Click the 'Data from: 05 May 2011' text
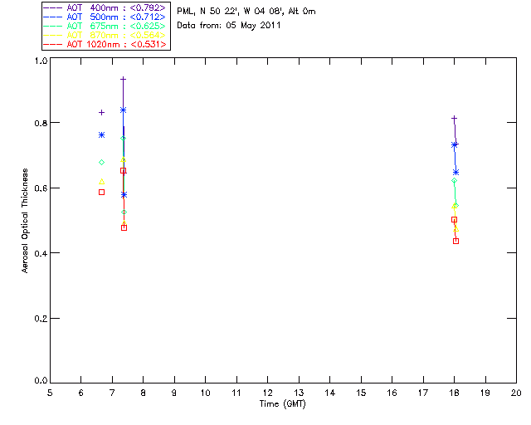Screen dimensions: 531x425 (229, 26)
